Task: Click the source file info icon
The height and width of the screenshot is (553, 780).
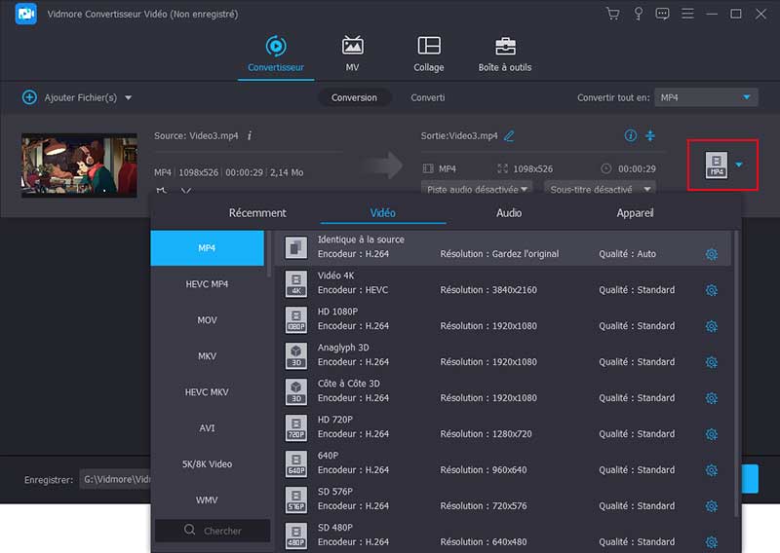Action: (250, 135)
